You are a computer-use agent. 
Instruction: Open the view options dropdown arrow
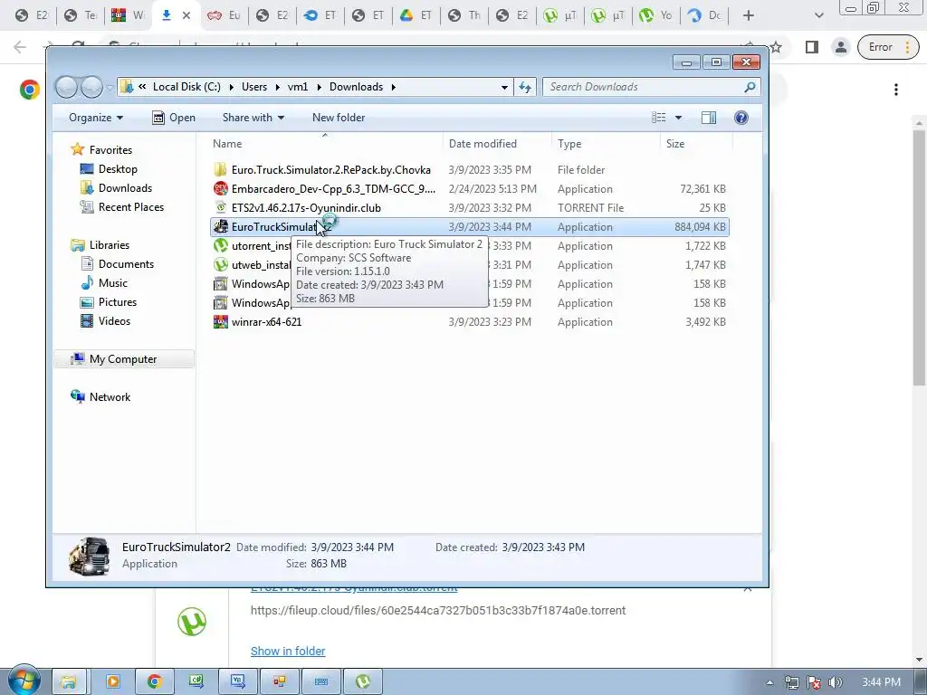(678, 118)
